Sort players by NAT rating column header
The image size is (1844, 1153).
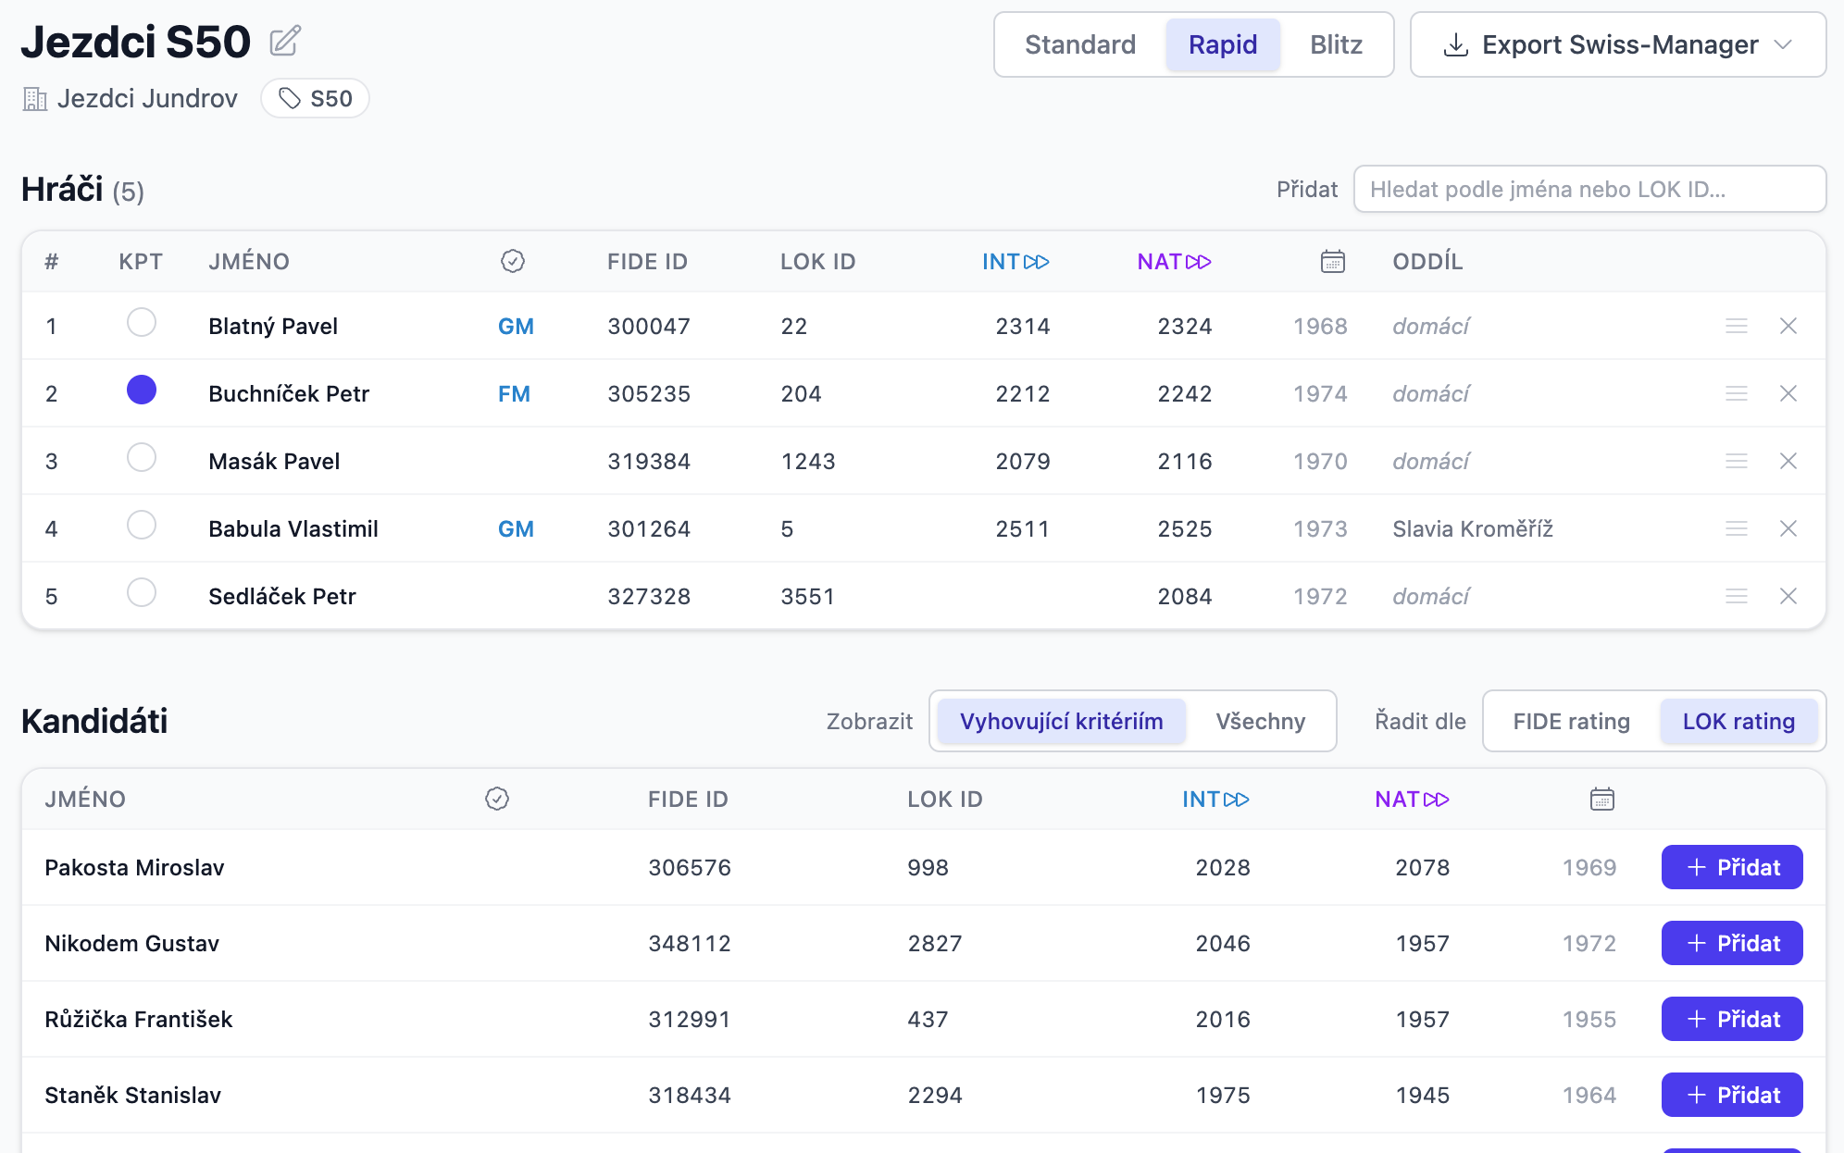click(1174, 262)
